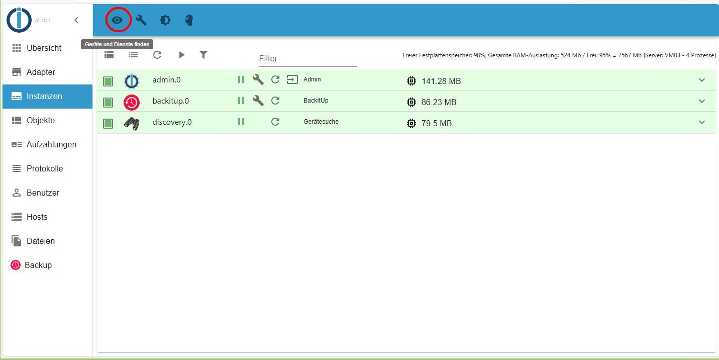Screen dimensions: 719x360
Task: Open admin.0 web link icon
Action: [292, 79]
